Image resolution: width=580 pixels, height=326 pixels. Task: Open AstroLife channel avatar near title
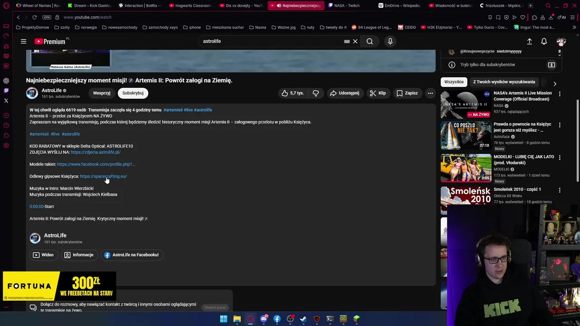tap(32, 93)
